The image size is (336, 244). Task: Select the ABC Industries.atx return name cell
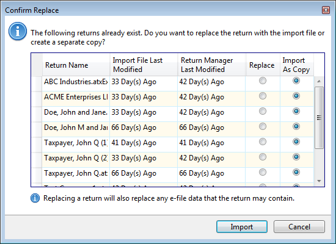click(76, 82)
